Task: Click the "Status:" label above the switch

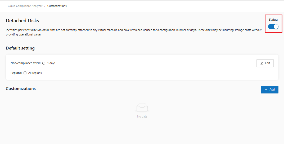Action: coord(273,20)
